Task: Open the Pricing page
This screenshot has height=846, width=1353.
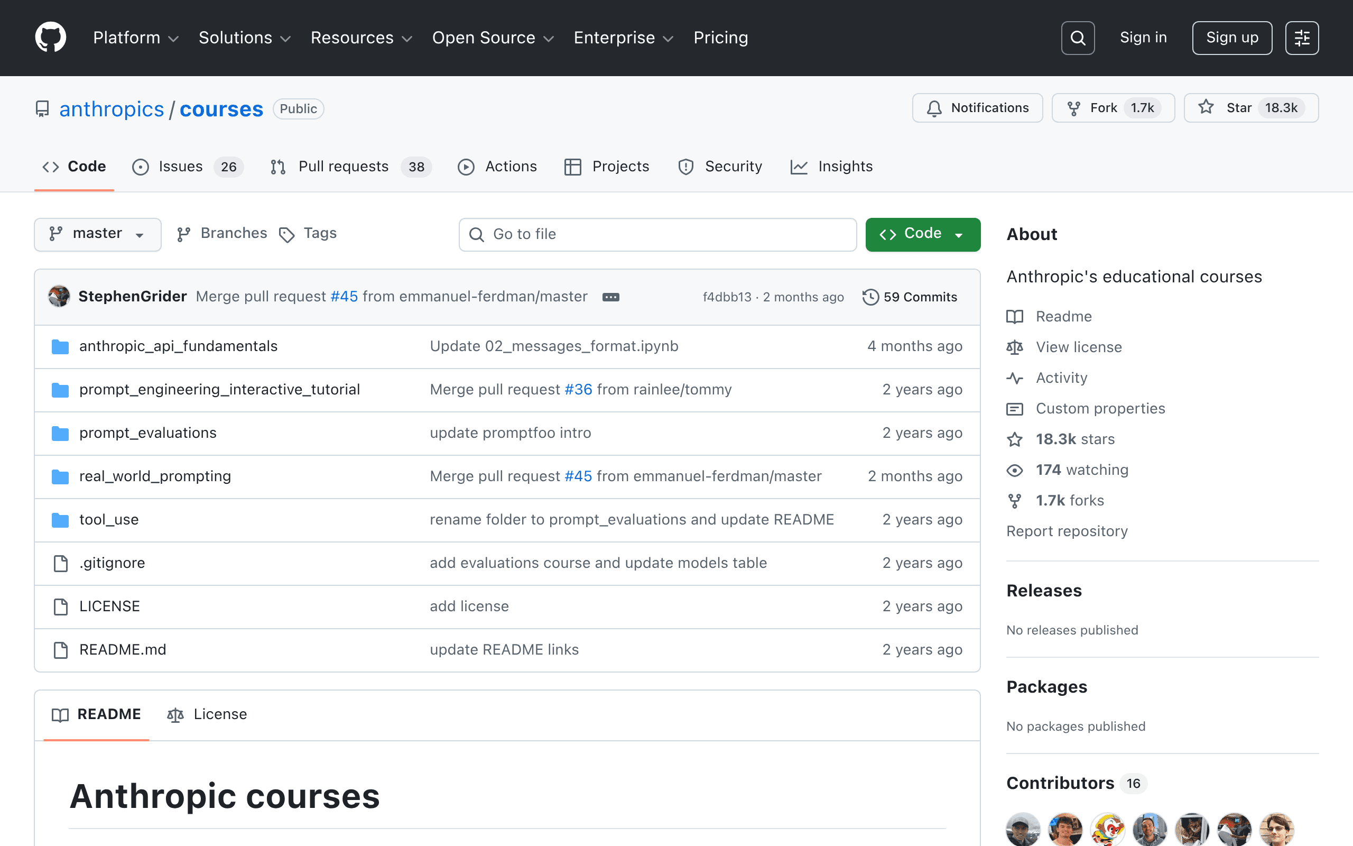Action: (721, 38)
